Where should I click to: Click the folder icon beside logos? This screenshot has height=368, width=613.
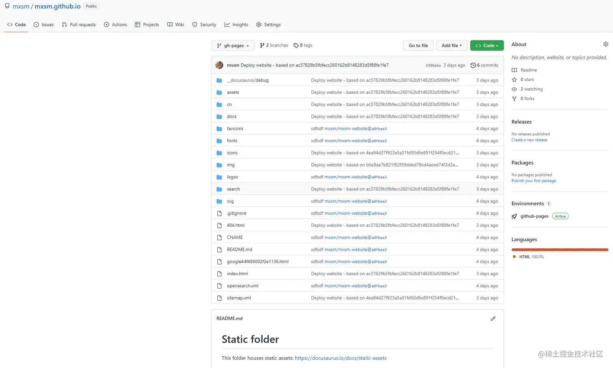pyautogui.click(x=219, y=177)
